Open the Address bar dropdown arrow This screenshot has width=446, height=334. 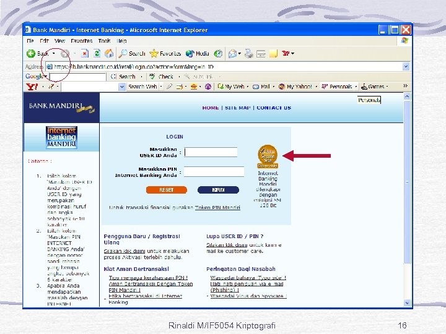pos(406,67)
